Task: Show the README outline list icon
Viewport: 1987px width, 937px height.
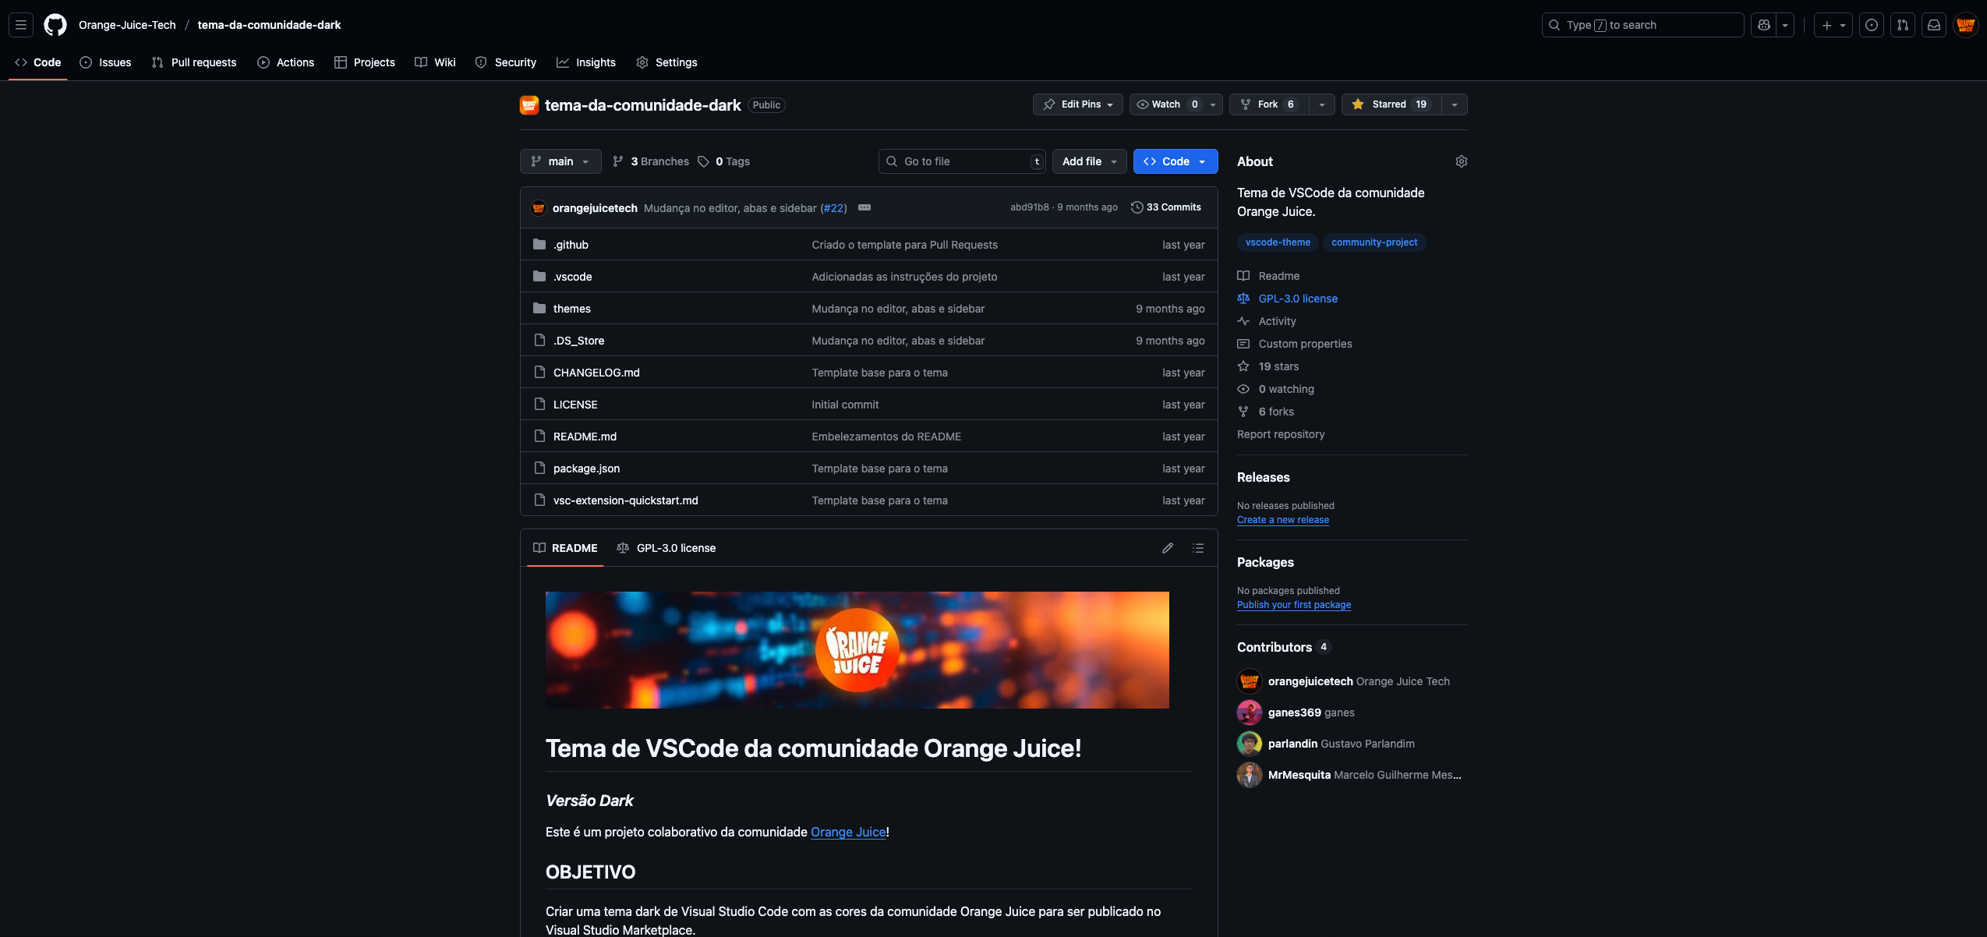Action: click(x=1197, y=548)
